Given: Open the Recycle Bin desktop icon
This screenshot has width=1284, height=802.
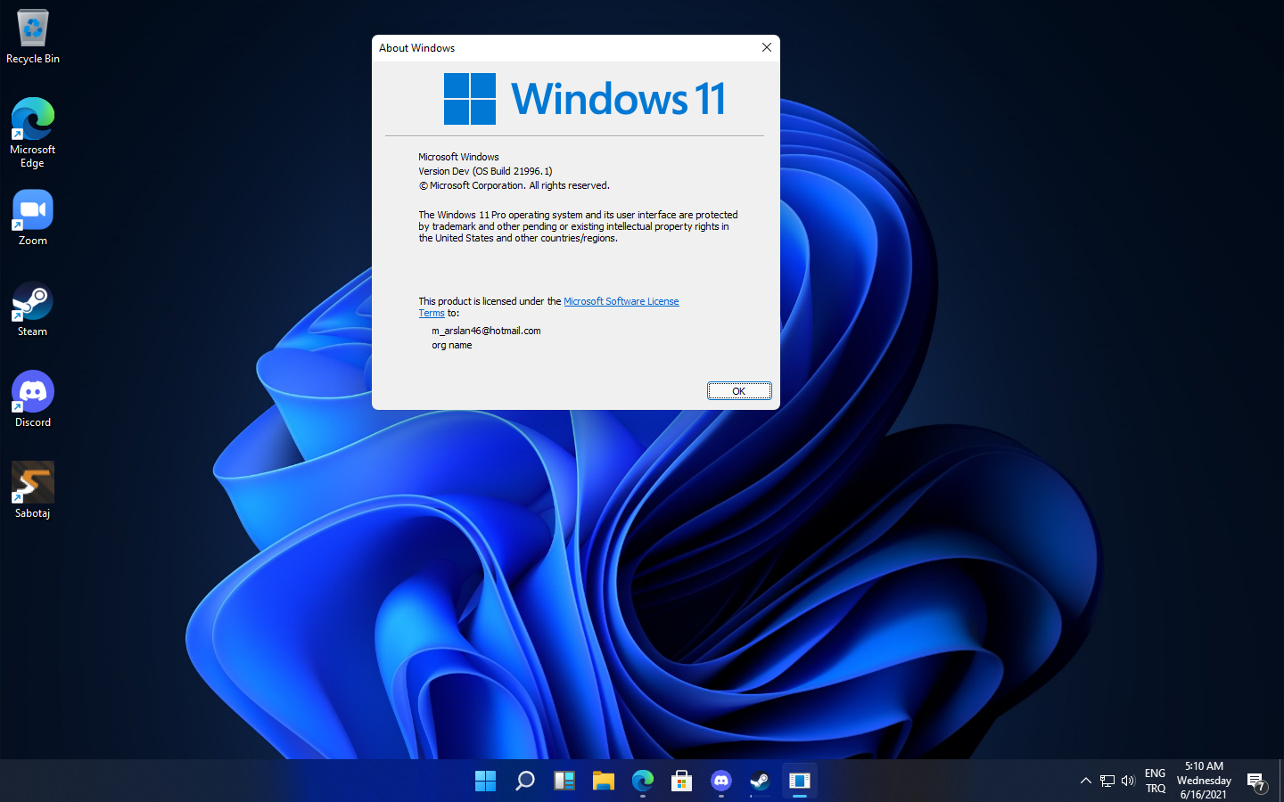Looking at the screenshot, I should pos(33,37).
